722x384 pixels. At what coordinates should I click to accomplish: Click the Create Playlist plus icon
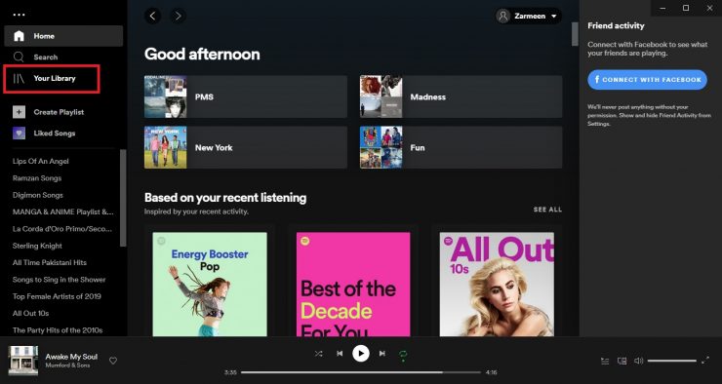click(19, 112)
